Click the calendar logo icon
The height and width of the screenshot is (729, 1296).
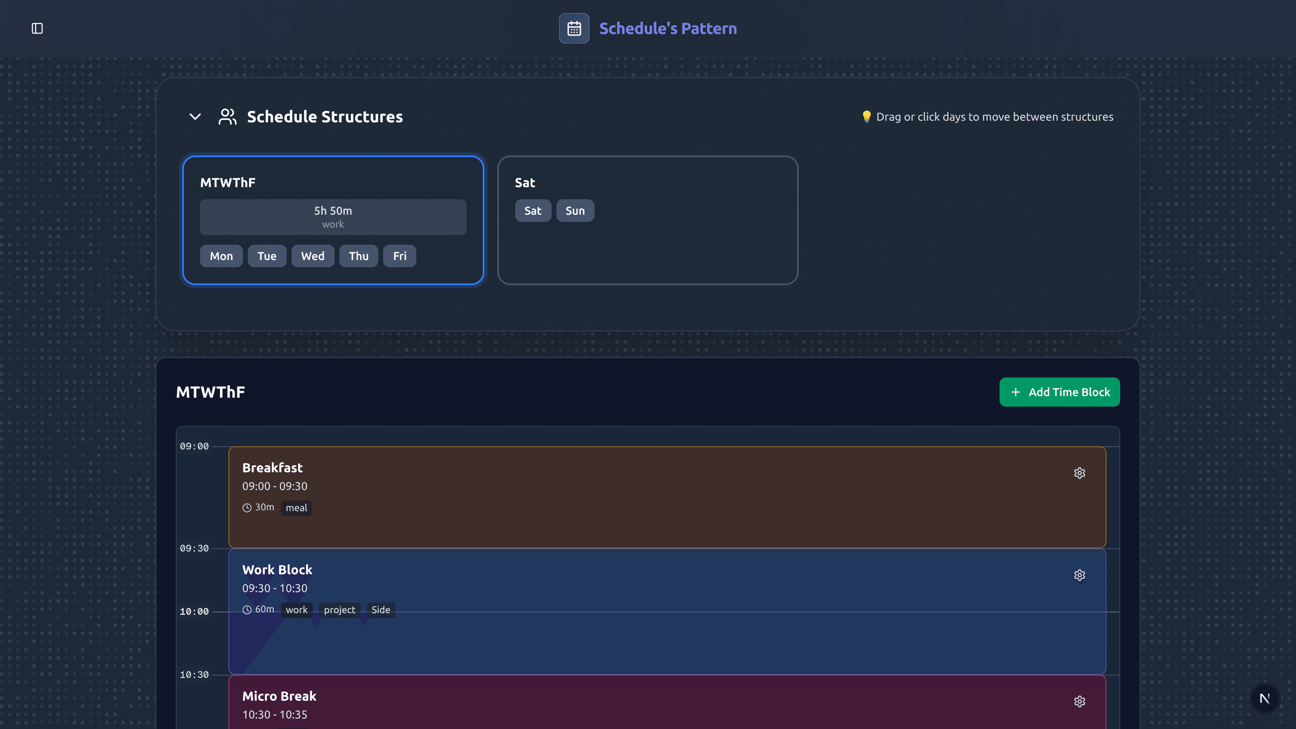tap(574, 28)
